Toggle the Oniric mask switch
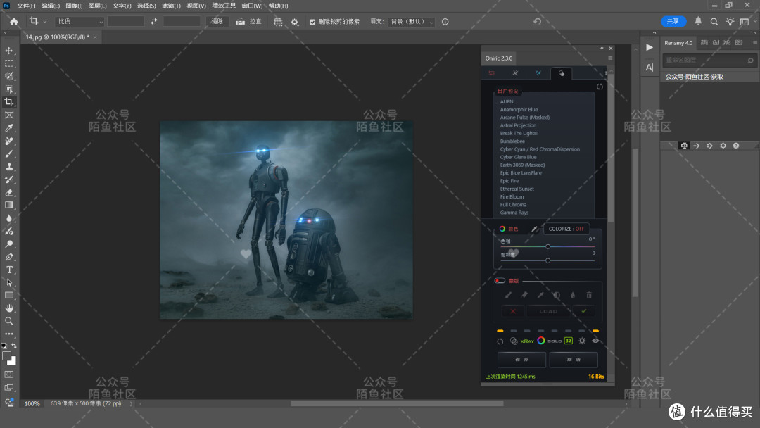The width and height of the screenshot is (760, 428). pyautogui.click(x=500, y=281)
